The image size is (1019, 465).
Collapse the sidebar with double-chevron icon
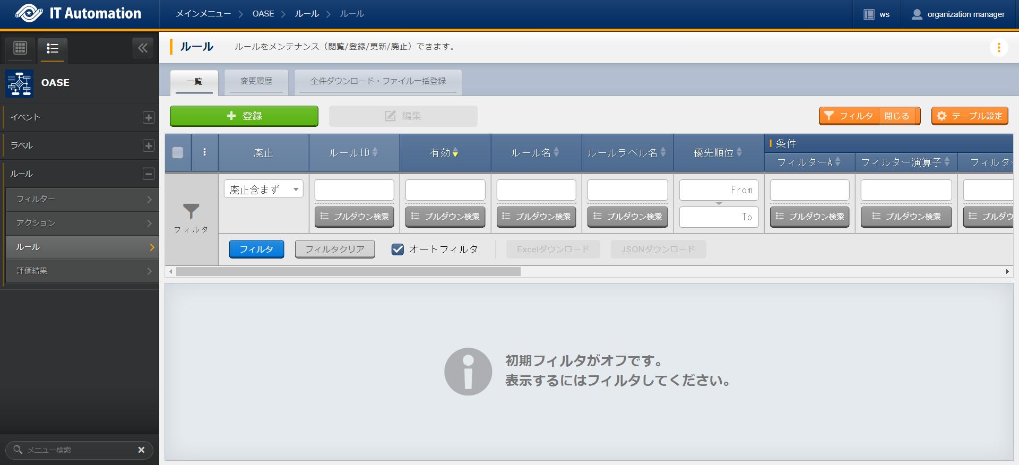pyautogui.click(x=142, y=48)
